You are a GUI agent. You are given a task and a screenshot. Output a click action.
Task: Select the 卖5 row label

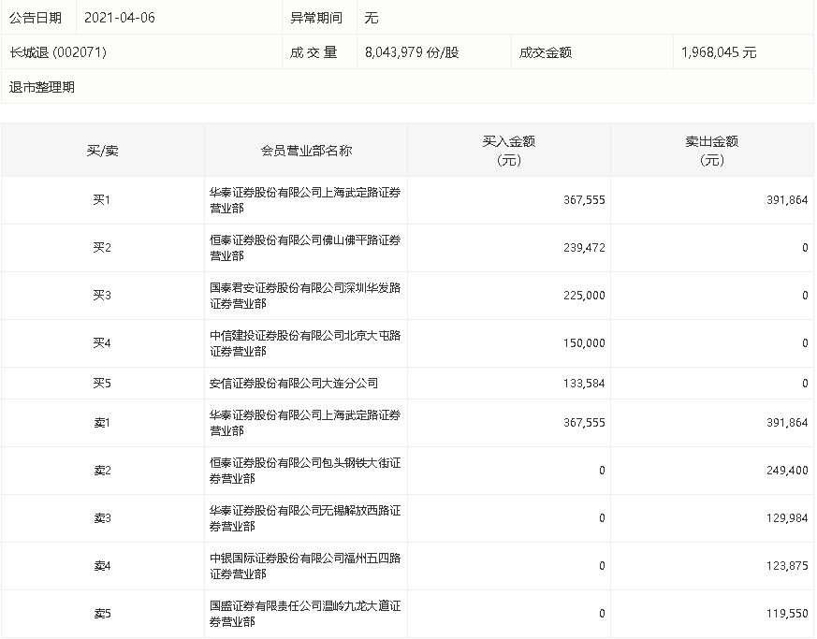click(x=102, y=614)
